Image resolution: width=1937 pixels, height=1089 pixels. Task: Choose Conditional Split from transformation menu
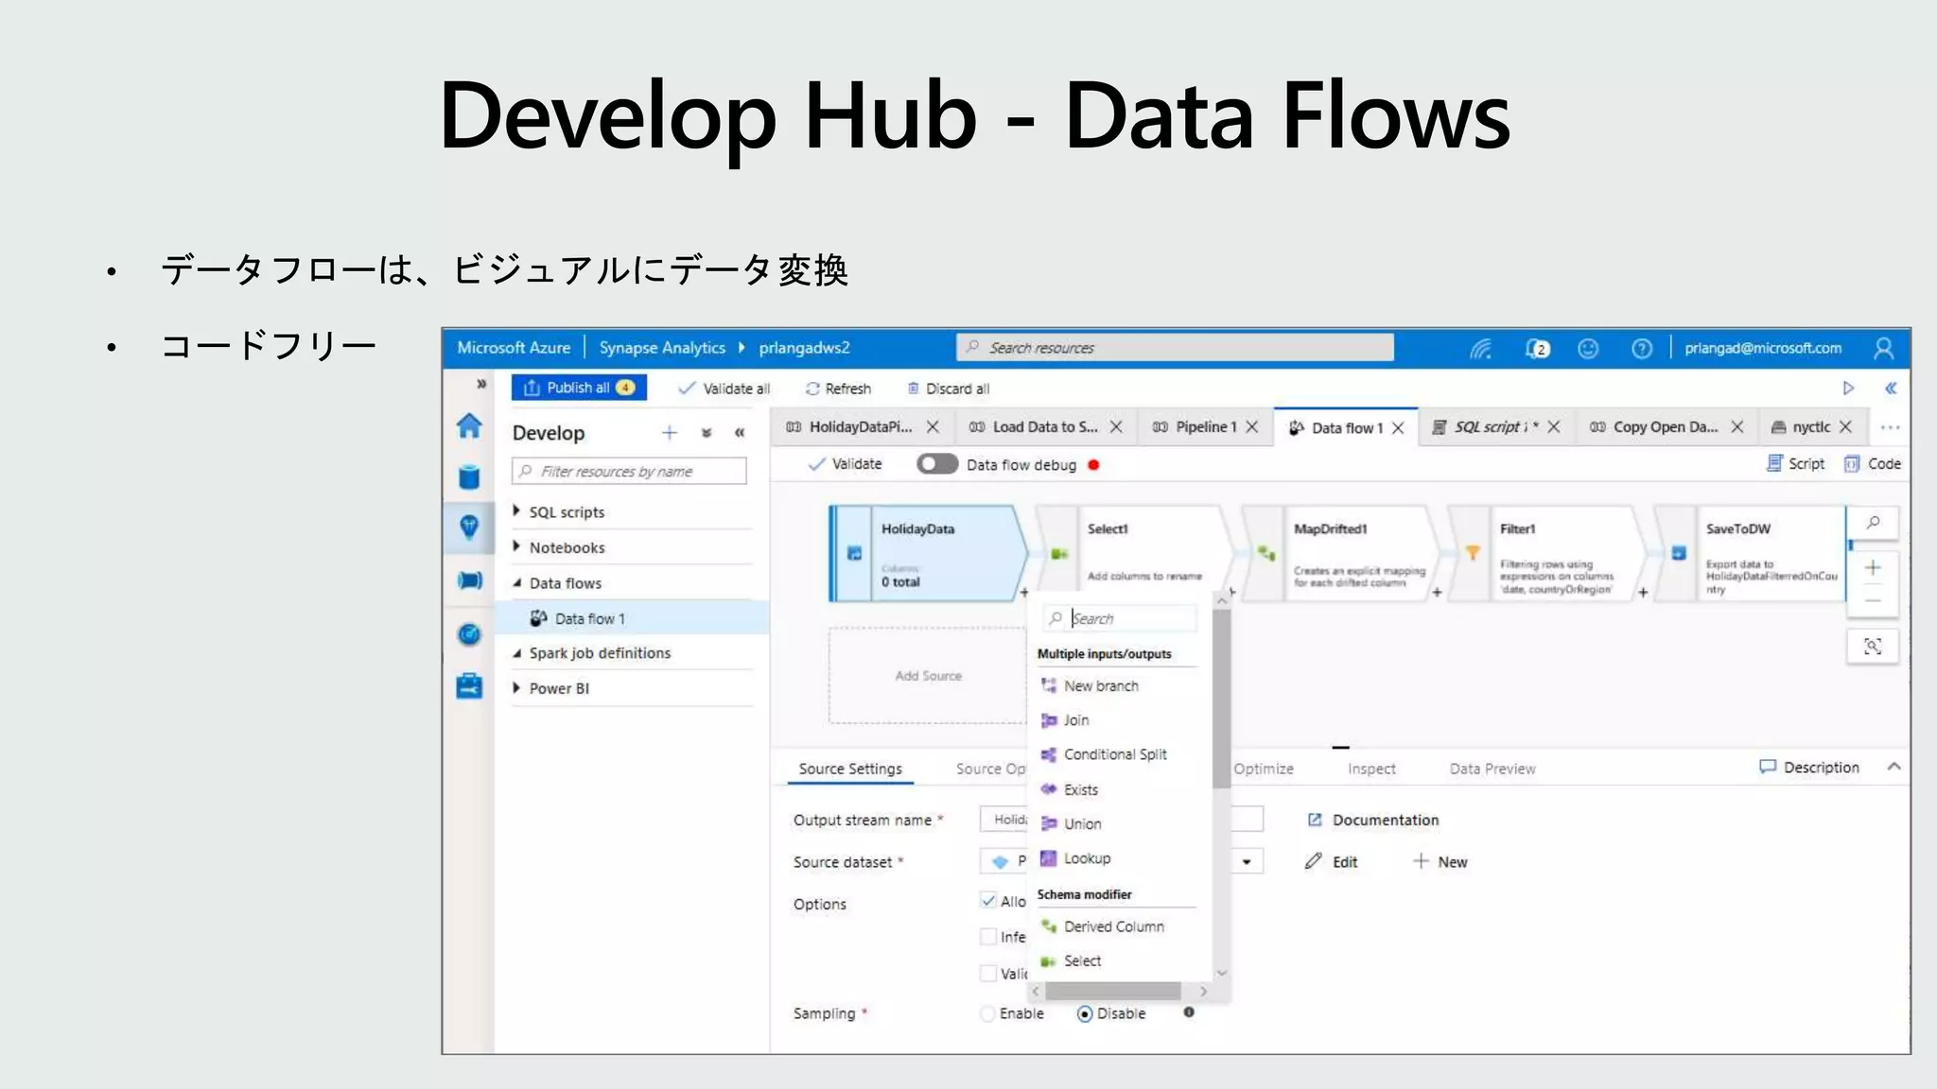[x=1114, y=754]
